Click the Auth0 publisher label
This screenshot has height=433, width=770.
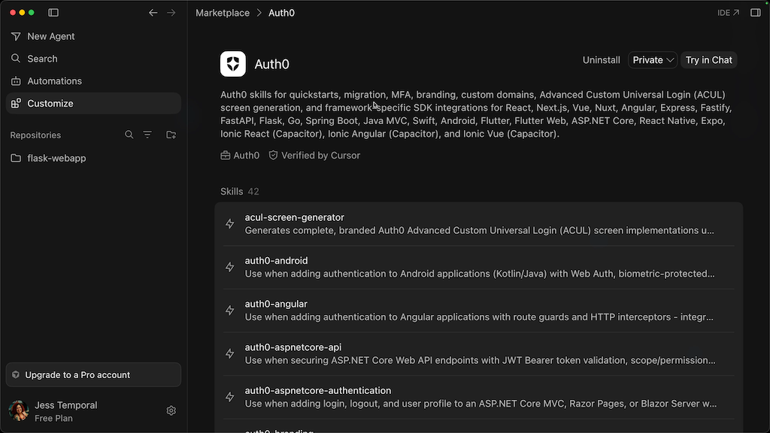tap(240, 155)
